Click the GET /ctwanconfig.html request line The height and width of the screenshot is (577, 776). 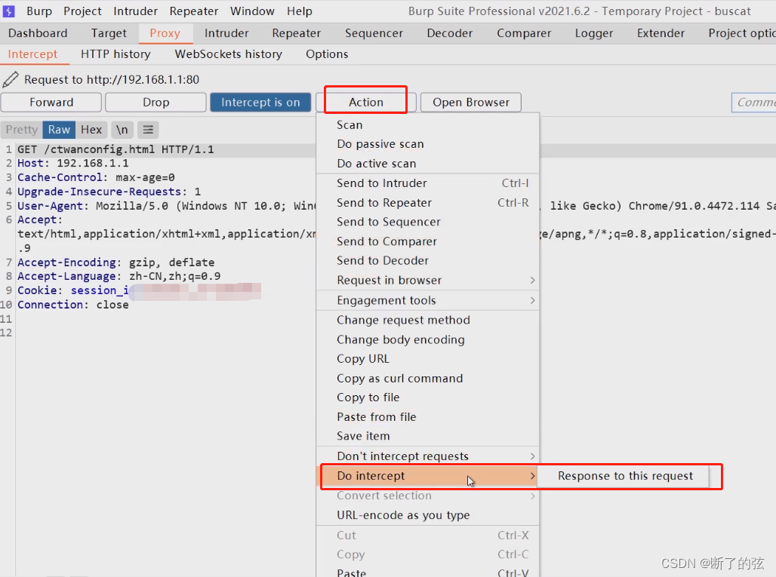(115, 149)
